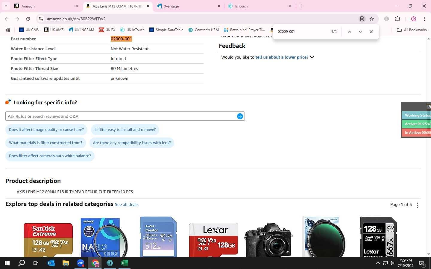
Task: Open the Comtanix HRM bookmark
Action: [204, 30]
